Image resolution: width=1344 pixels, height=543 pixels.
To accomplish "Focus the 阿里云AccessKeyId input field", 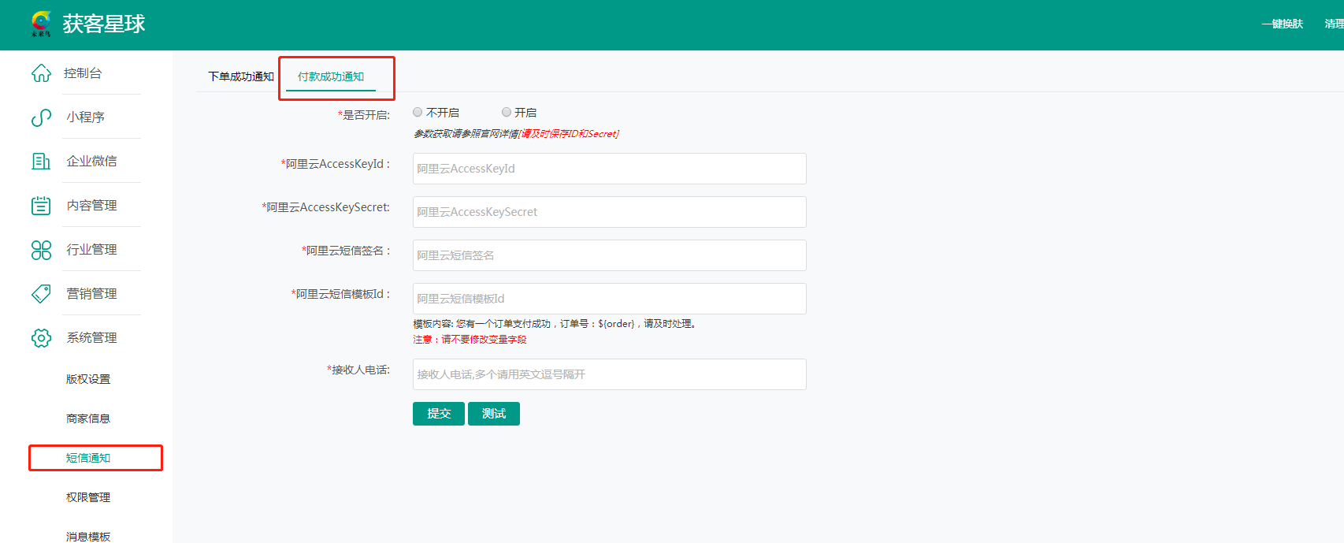I will pos(609,169).
